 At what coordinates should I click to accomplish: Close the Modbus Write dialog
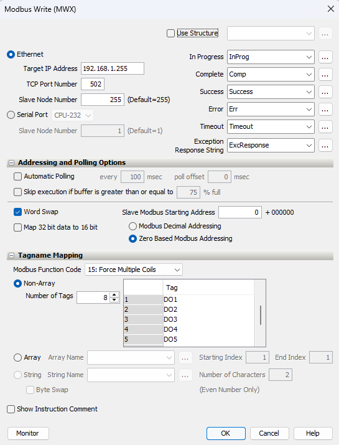330,9
